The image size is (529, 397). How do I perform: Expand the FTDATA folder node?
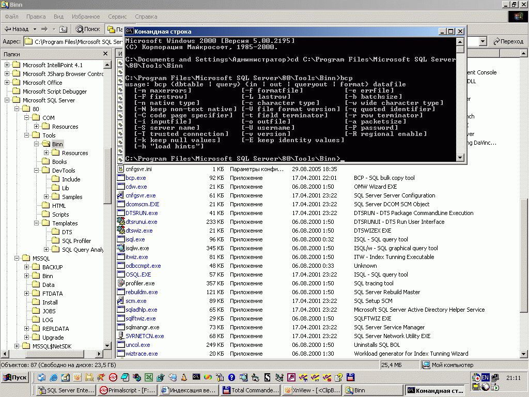pos(26,293)
